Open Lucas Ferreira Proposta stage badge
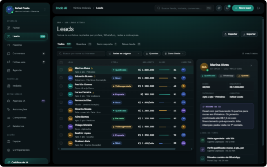 pyautogui.click(x=118, y=94)
